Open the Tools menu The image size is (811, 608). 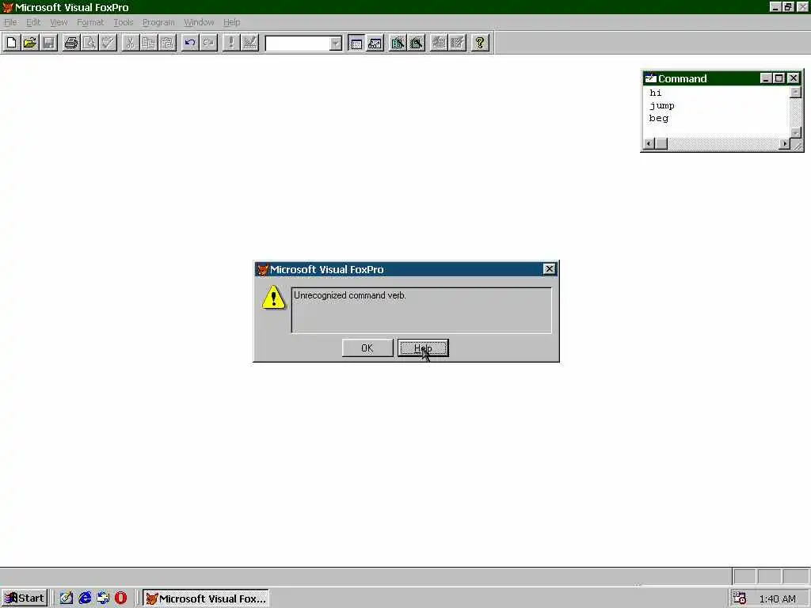[x=123, y=22]
